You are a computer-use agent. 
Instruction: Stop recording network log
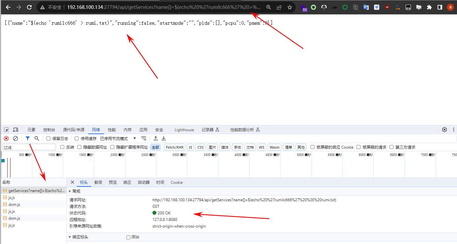pyautogui.click(x=6, y=138)
